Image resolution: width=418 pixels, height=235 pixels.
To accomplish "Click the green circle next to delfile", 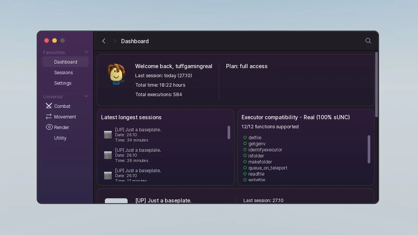I will click(x=245, y=137).
